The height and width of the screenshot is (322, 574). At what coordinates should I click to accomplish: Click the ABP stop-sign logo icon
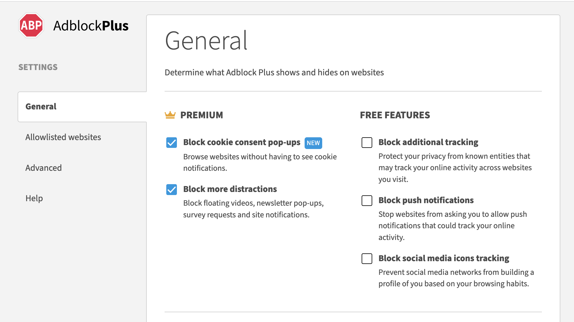(31, 25)
